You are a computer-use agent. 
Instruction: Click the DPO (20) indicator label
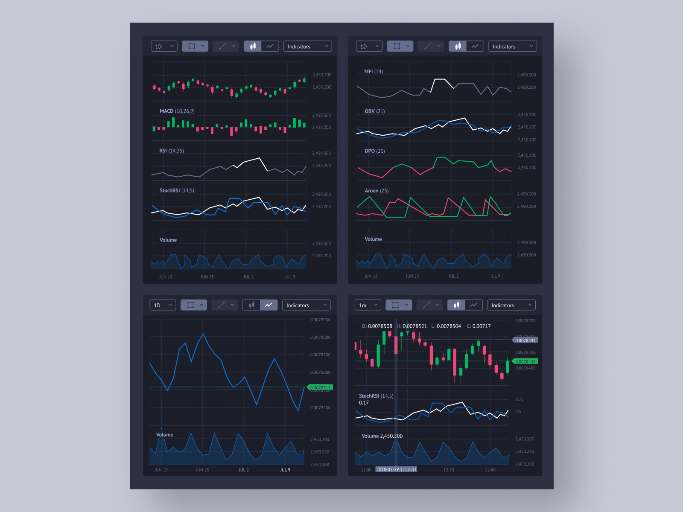click(x=375, y=151)
